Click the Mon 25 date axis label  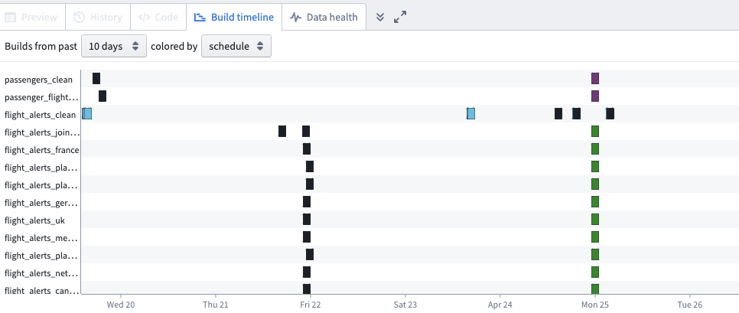point(595,305)
